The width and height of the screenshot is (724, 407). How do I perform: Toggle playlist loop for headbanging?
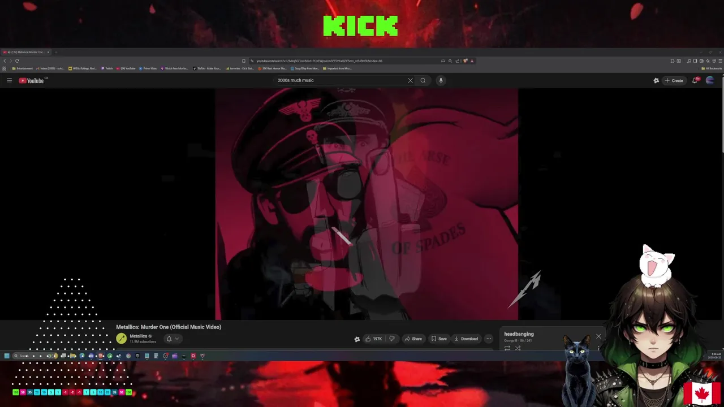(507, 348)
